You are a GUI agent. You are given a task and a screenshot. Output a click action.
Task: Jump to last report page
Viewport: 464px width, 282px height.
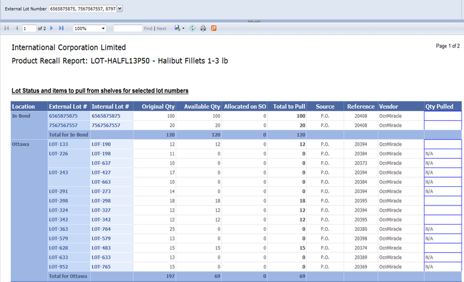[x=61, y=28]
